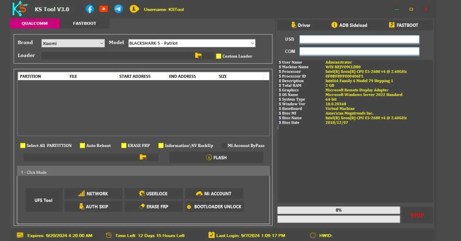Stop the operation with the STOP button
The width and height of the screenshot is (461, 241).
click(x=417, y=215)
